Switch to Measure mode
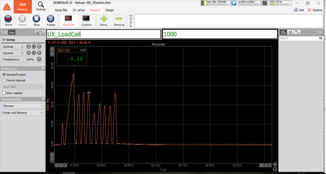This screenshot has height=174, width=326. coord(22,7)
